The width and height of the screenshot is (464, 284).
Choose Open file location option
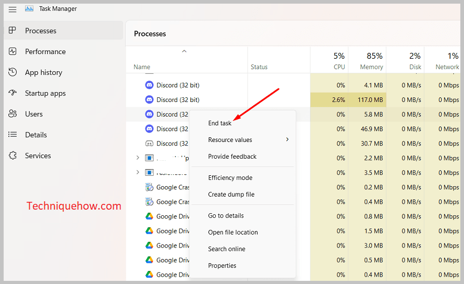pos(233,233)
